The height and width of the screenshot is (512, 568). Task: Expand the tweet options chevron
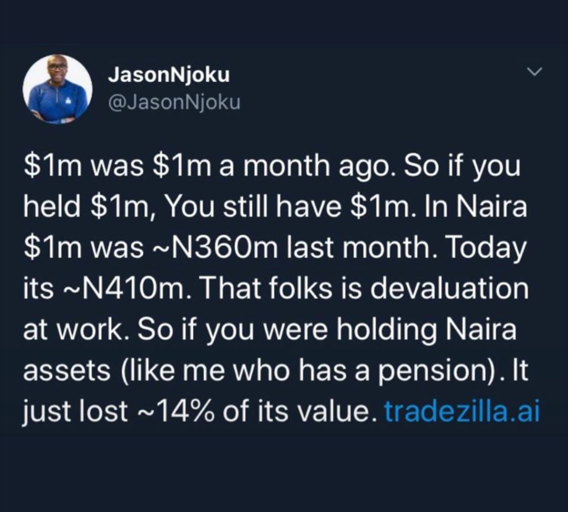(x=534, y=72)
